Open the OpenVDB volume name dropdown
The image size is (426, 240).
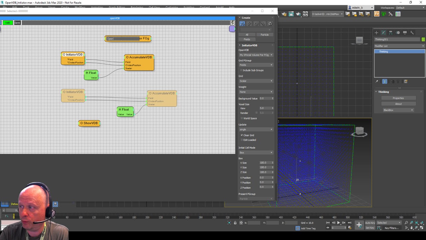tap(256, 55)
